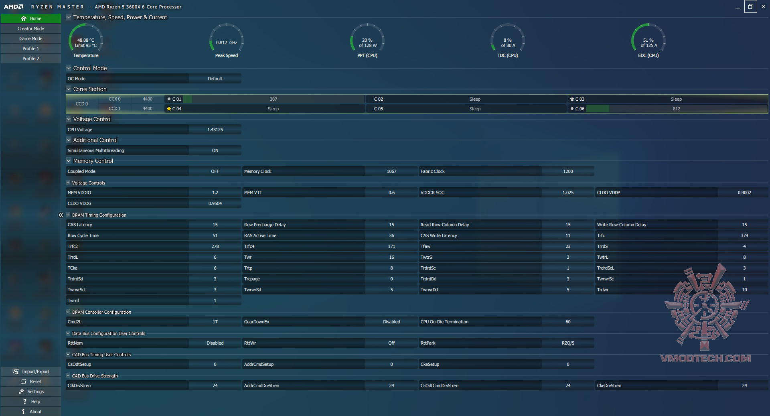
Task: Click the C 01 core usage bar
Action: click(274, 99)
